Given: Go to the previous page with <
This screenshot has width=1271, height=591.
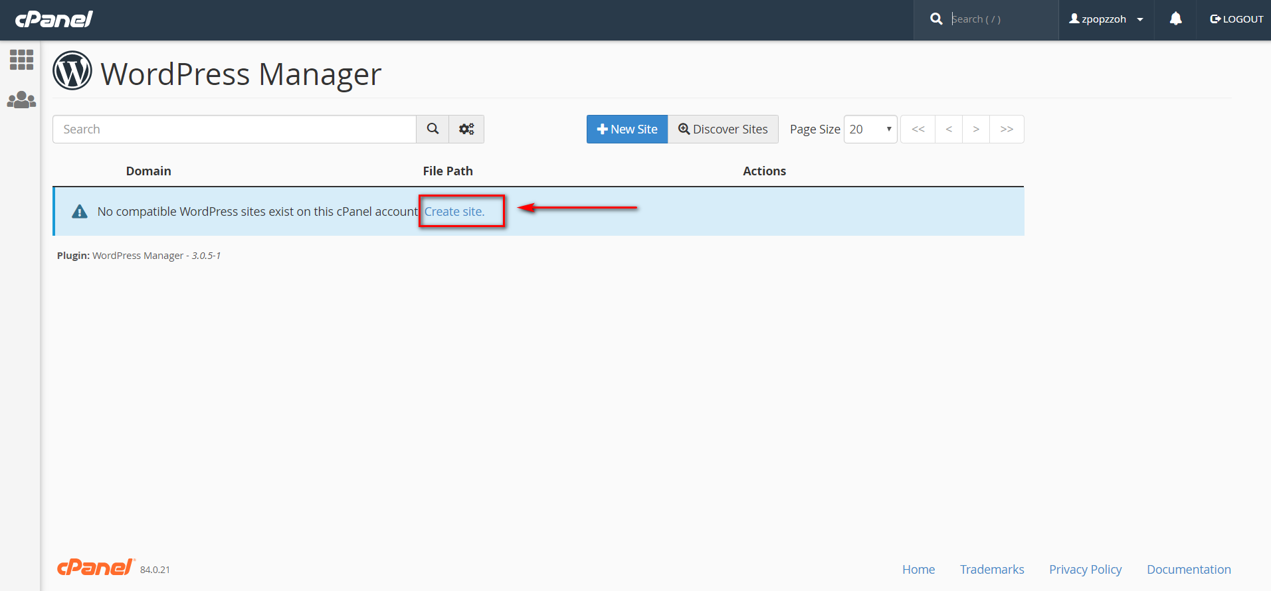Looking at the screenshot, I should (x=949, y=129).
